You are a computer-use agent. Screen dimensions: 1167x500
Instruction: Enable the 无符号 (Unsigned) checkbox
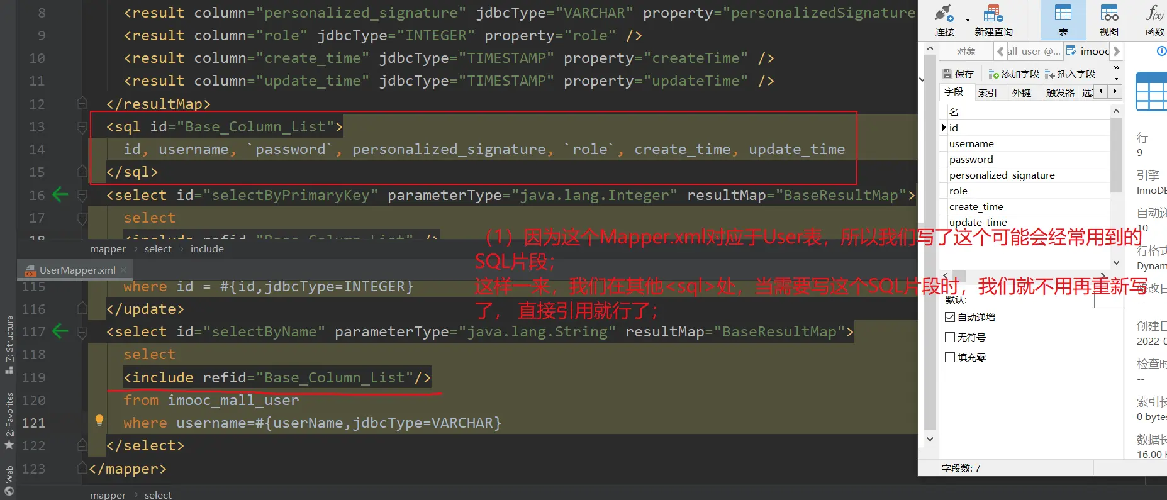tap(950, 338)
